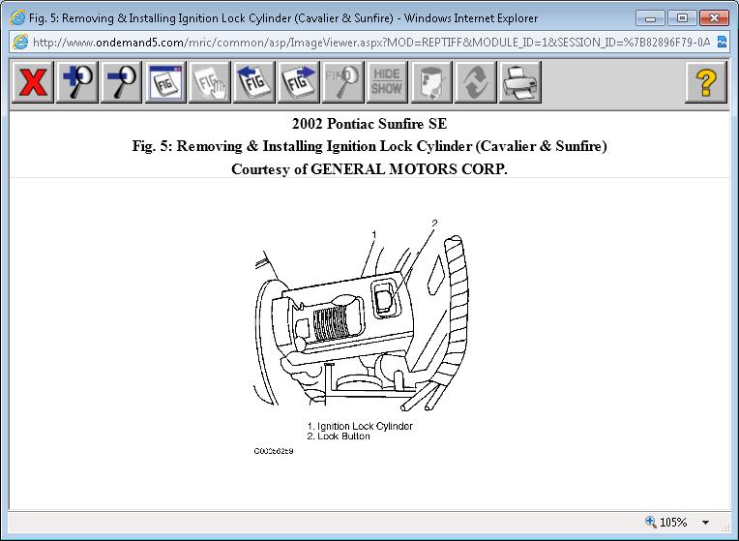Screen dimensions: 739x541
Task: Close the Internet Explorer window
Action: coord(714,18)
